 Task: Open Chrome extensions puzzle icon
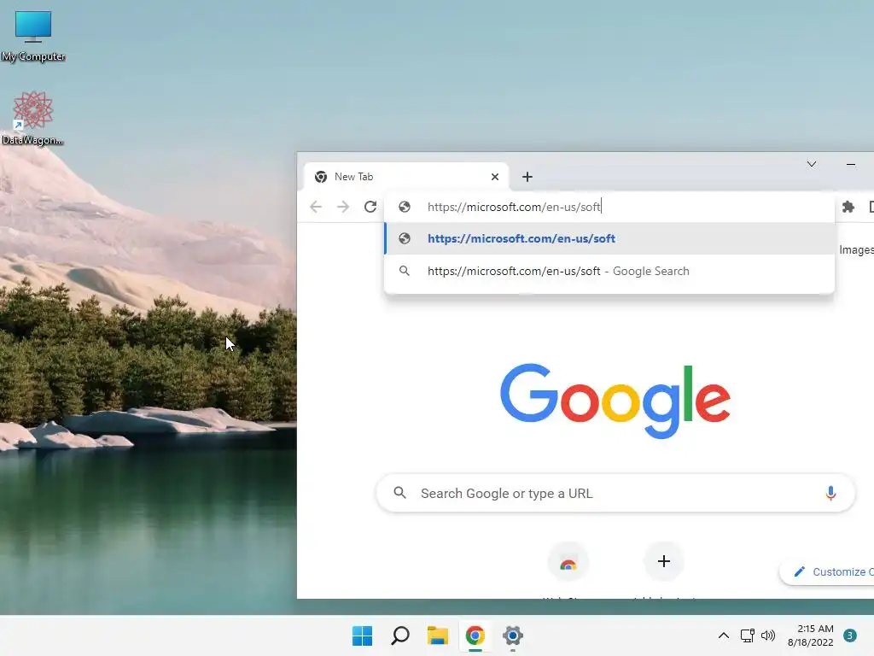pyautogui.click(x=848, y=207)
